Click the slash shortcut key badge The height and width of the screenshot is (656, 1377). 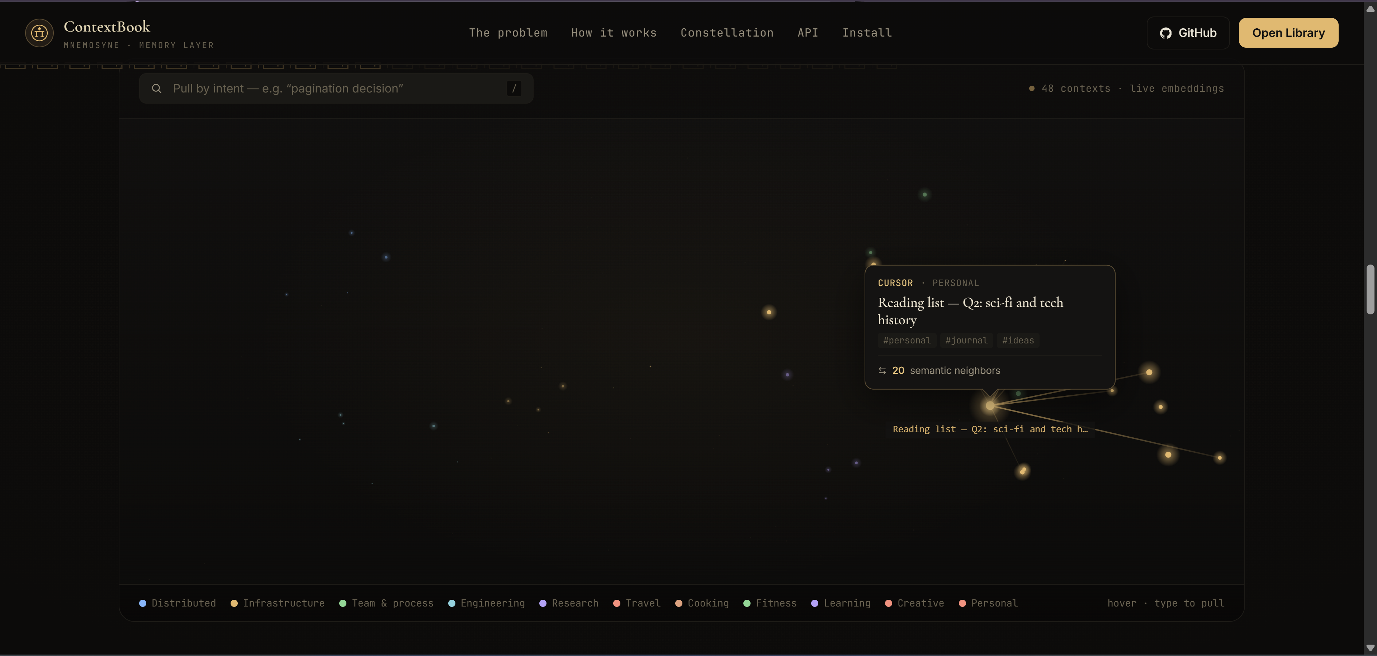[x=514, y=88]
